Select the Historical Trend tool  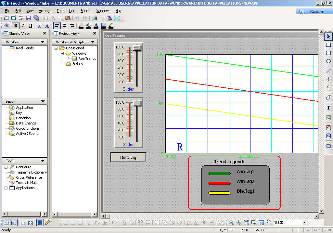[x=328, y=136]
